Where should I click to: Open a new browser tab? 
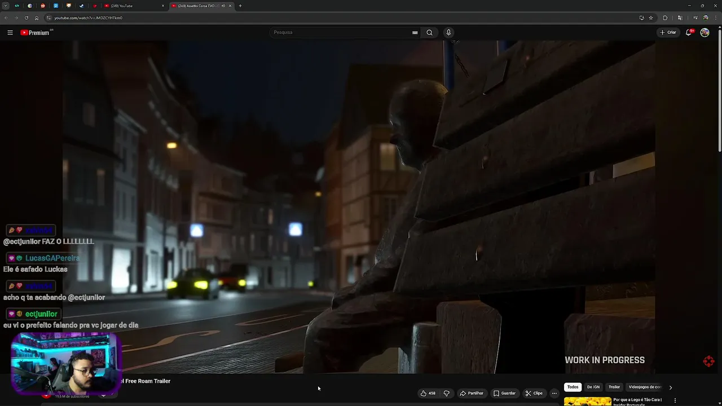click(240, 6)
